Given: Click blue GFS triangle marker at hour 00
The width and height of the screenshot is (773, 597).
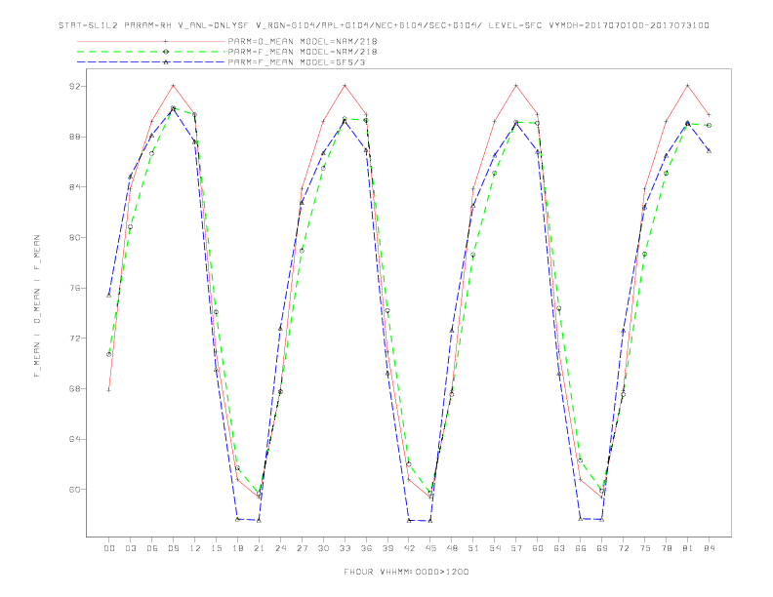Looking at the screenshot, I should coord(109,295).
